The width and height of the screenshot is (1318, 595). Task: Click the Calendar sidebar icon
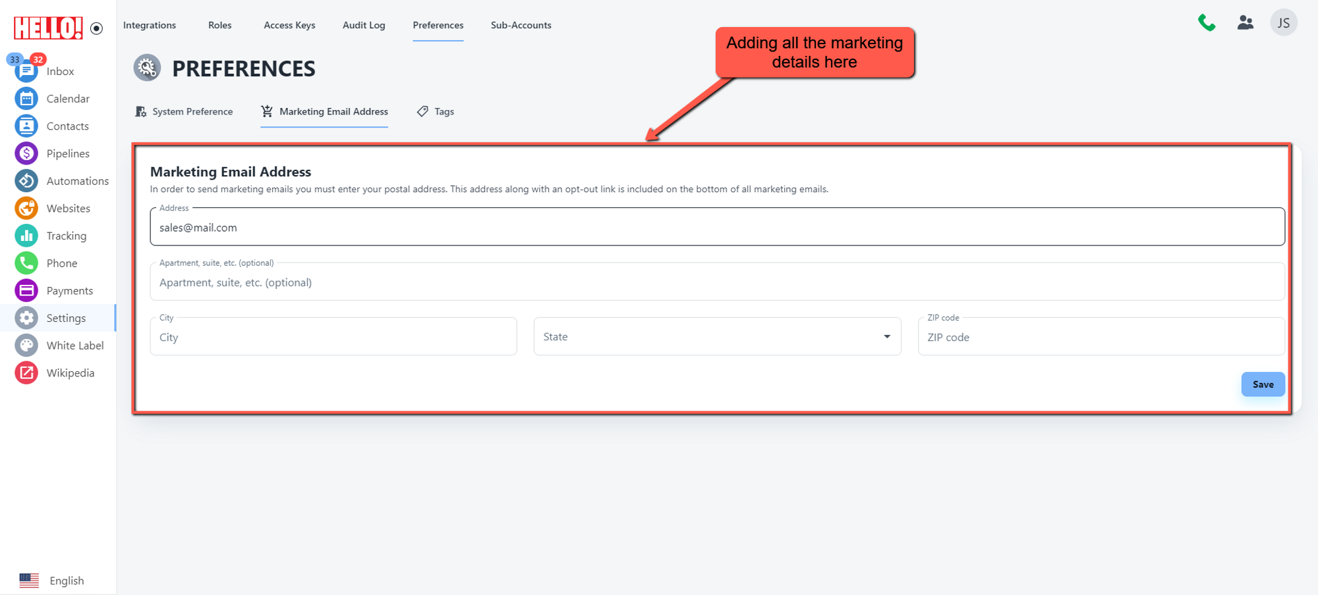[x=26, y=99]
